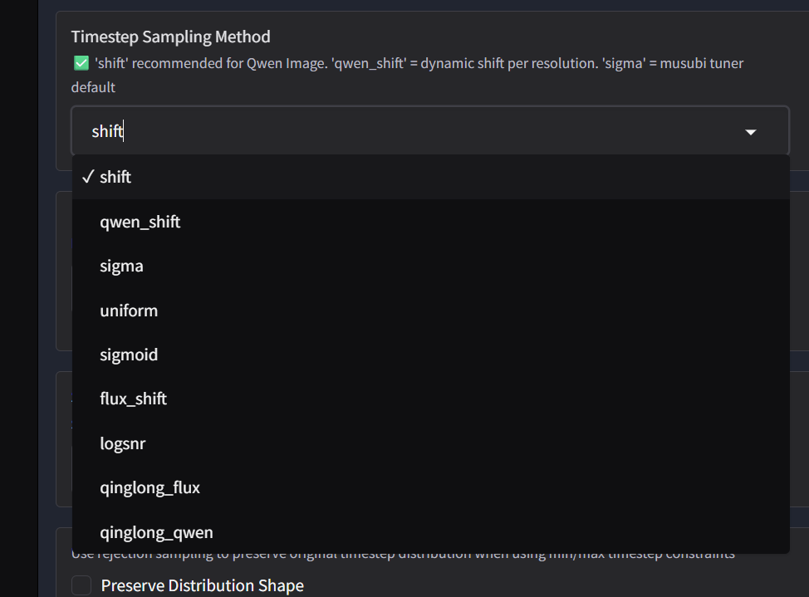Choose the qinglong_qwen option
This screenshot has height=597, width=809.
click(156, 532)
